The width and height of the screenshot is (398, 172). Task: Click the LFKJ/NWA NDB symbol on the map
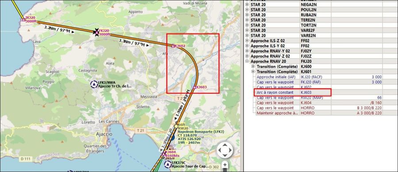(x=94, y=84)
